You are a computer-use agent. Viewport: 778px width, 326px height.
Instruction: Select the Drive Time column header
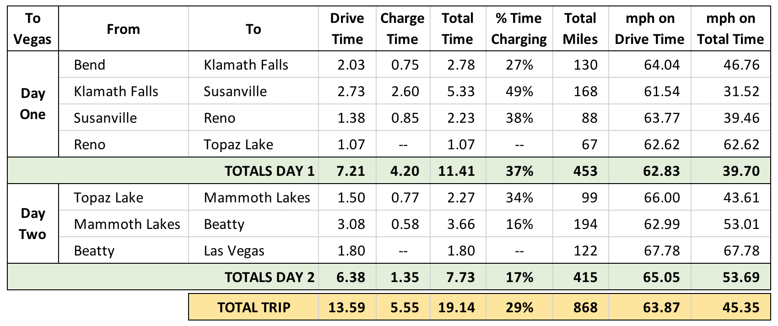pos(347,28)
